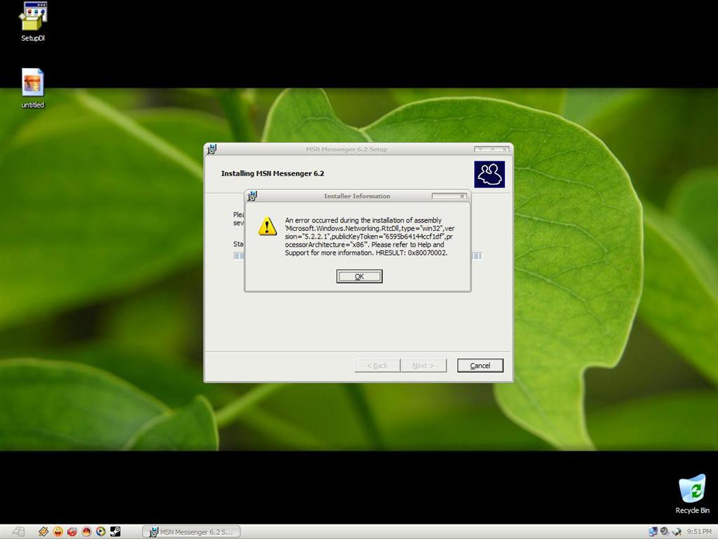Image resolution: width=718 pixels, height=539 pixels.
Task: Cancel the MSN Messenger 6.2 setup
Action: tap(480, 365)
